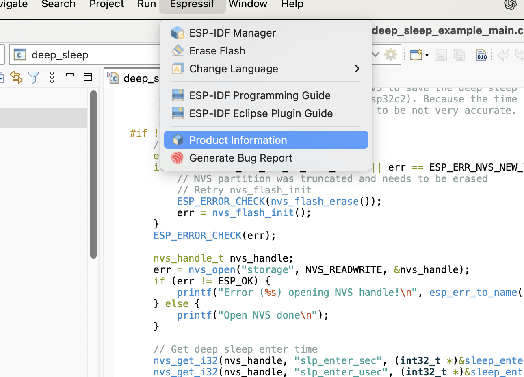Click the '// Retry nvs_flash_init' comment
The image size is (524, 377).
[244, 190]
